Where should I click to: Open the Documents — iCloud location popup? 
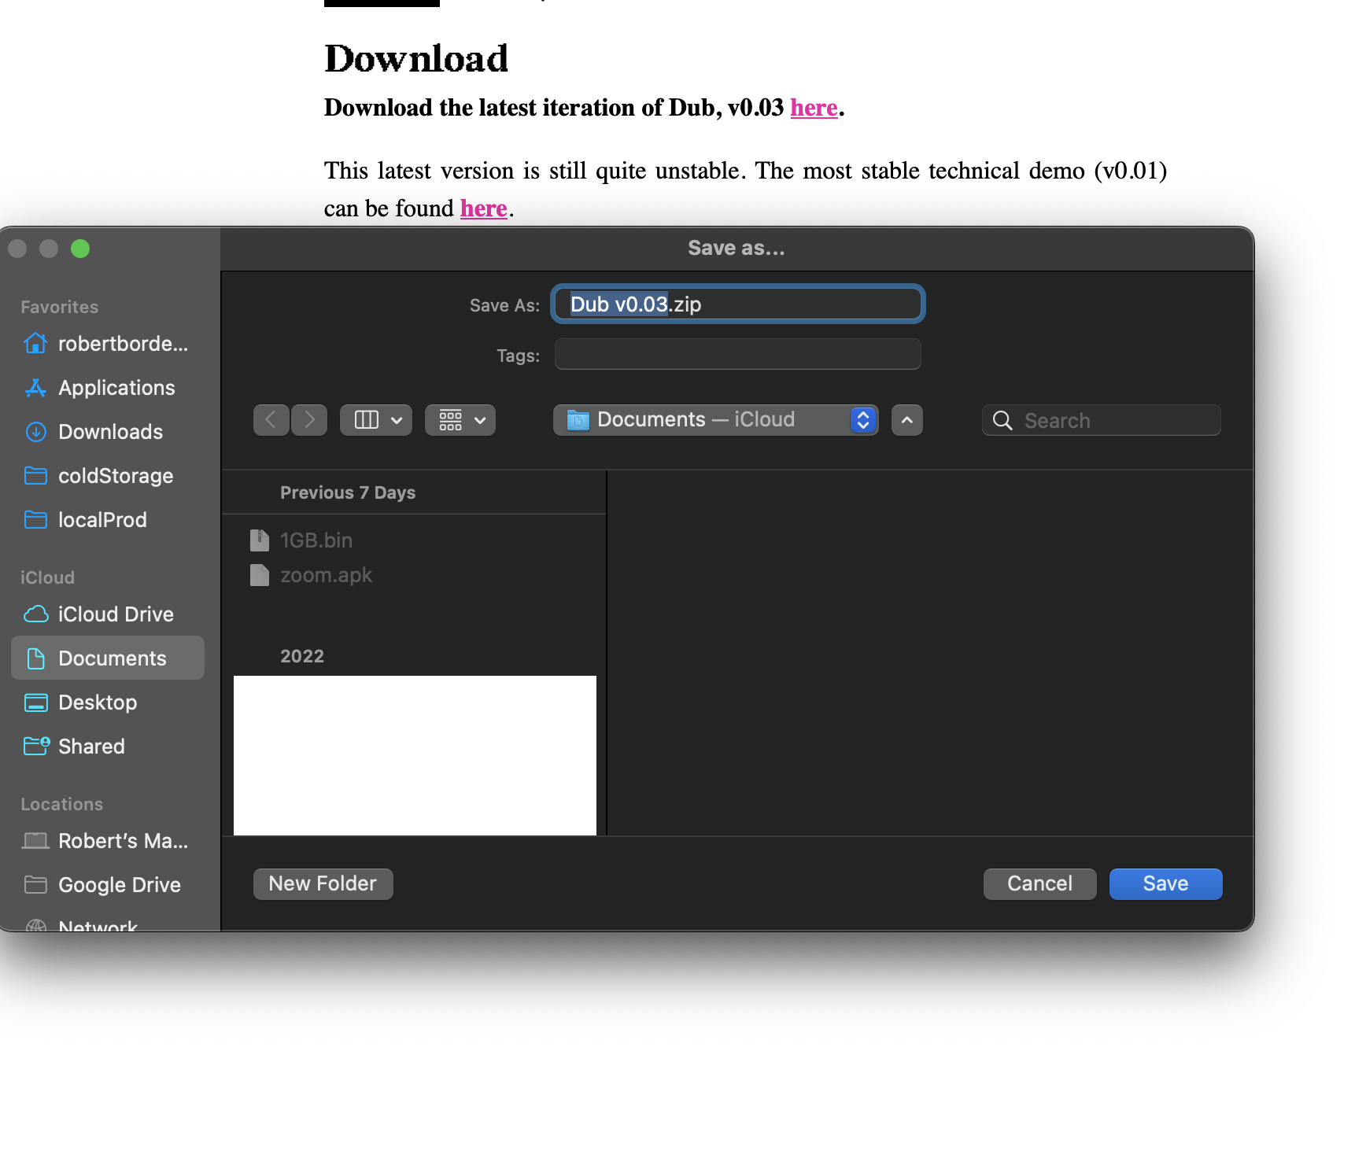(x=715, y=420)
